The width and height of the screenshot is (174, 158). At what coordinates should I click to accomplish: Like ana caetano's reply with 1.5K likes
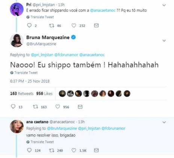click(x=74, y=150)
